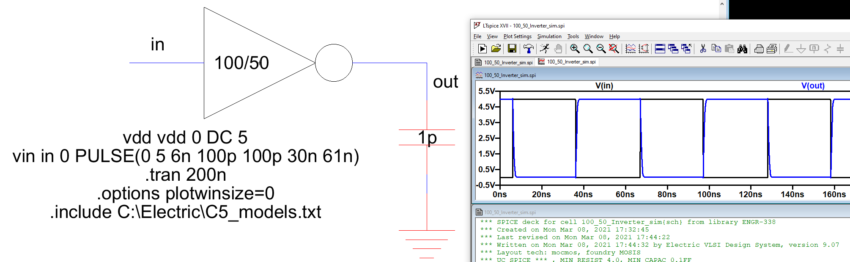
Task: Switch to the netlist text tab
Action: pyautogui.click(x=504, y=62)
